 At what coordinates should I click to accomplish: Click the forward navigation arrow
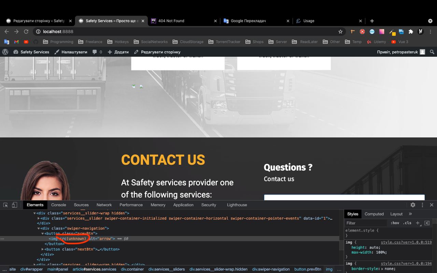pos(16,31)
